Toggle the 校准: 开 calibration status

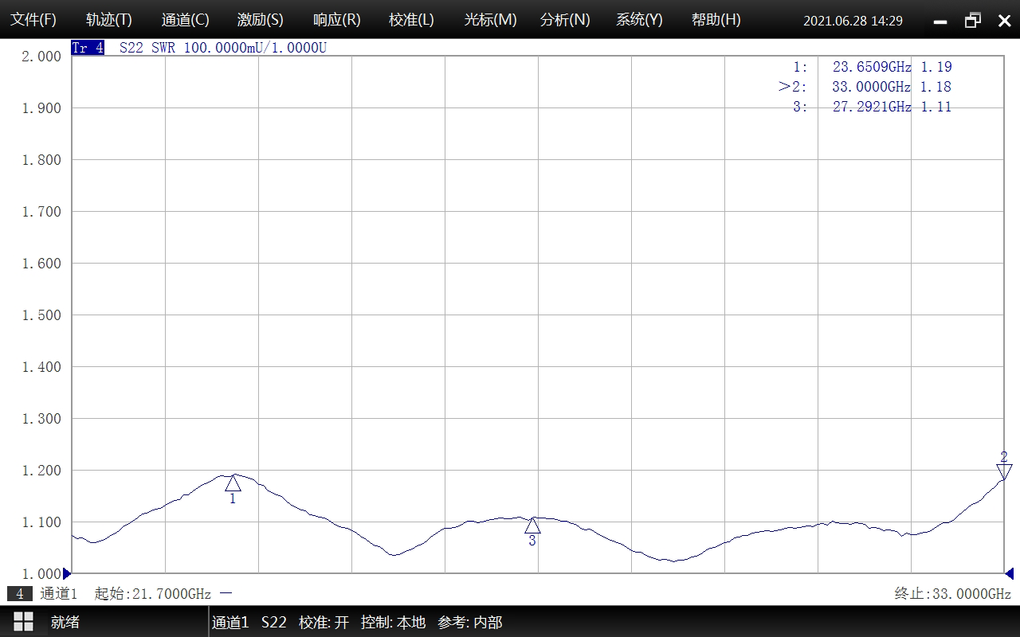324,622
